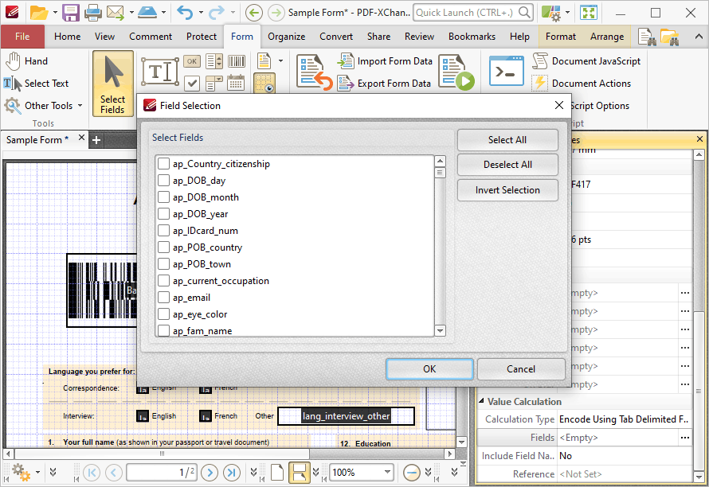
Task: Open the JavaScript Console icon
Action: (507, 72)
